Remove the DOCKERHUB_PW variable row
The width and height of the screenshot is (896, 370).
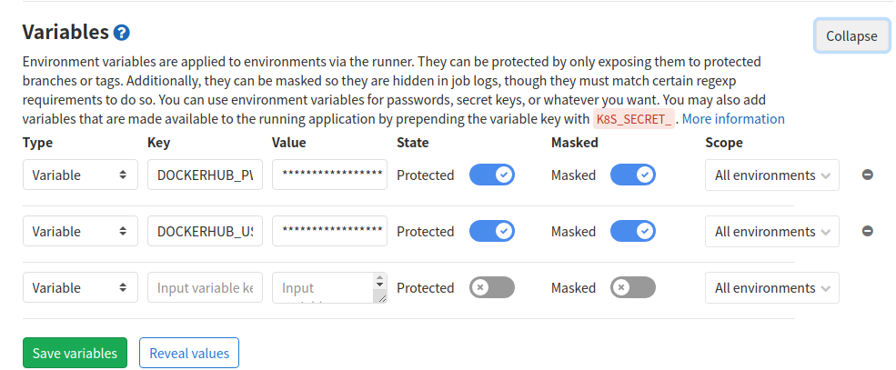click(867, 175)
